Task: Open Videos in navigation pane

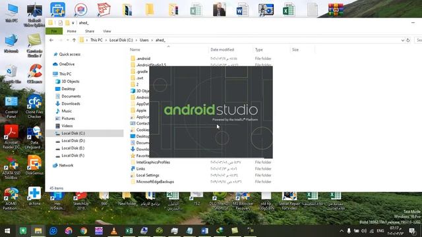Action: 67,126
